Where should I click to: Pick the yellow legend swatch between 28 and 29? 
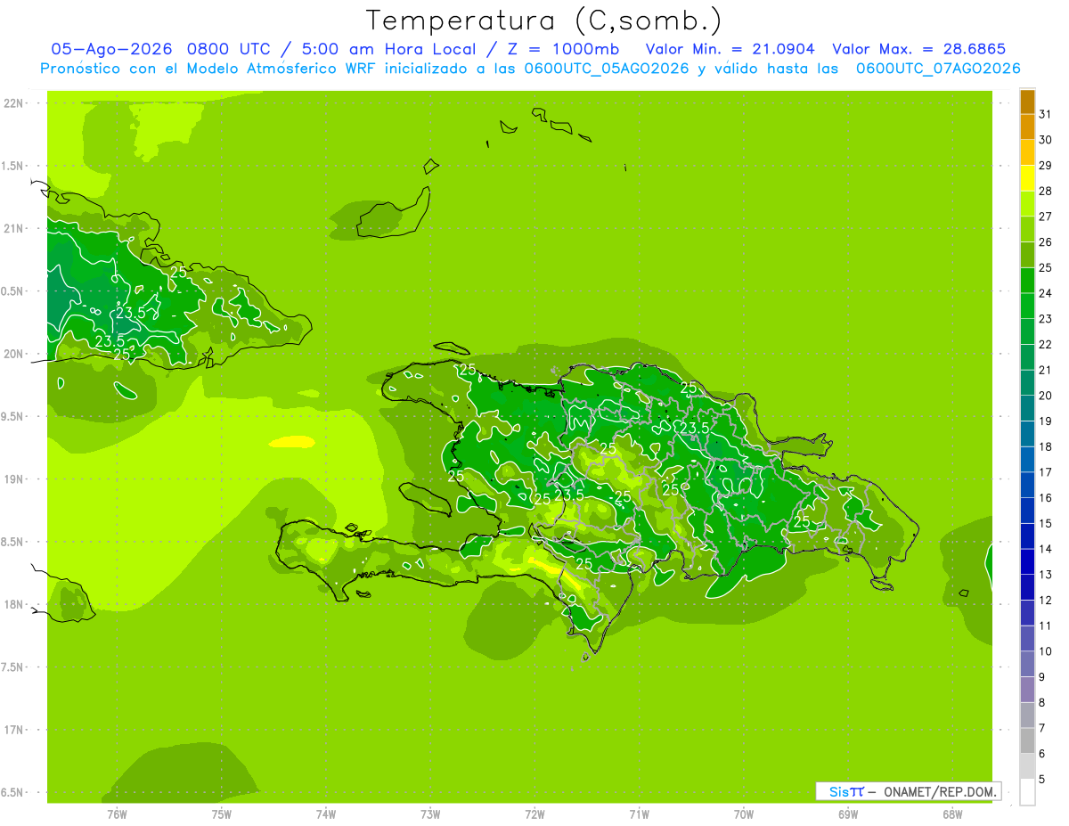click(1027, 178)
